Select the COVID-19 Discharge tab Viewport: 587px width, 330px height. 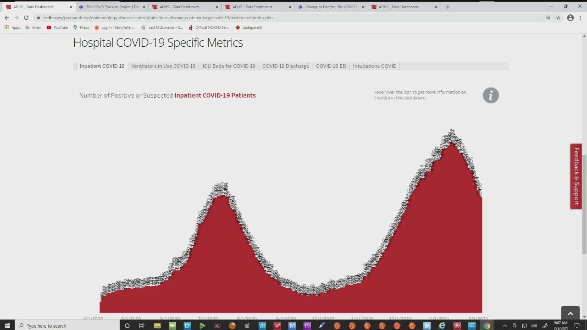[285, 66]
